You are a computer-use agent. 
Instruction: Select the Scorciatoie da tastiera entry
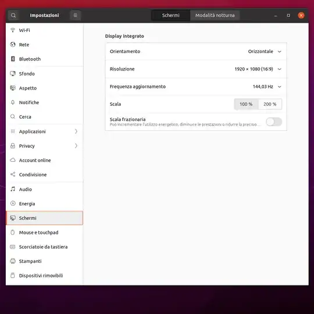(44, 247)
